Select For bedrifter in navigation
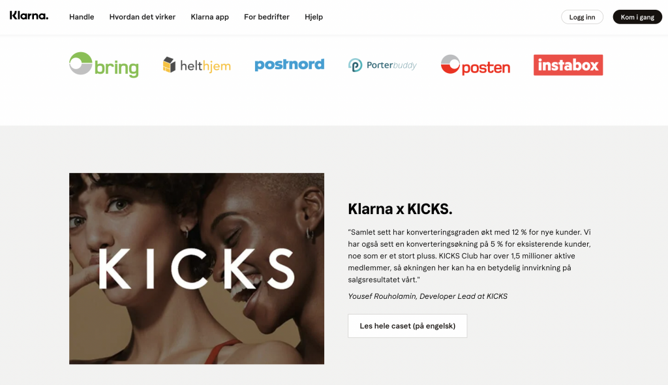 click(266, 17)
